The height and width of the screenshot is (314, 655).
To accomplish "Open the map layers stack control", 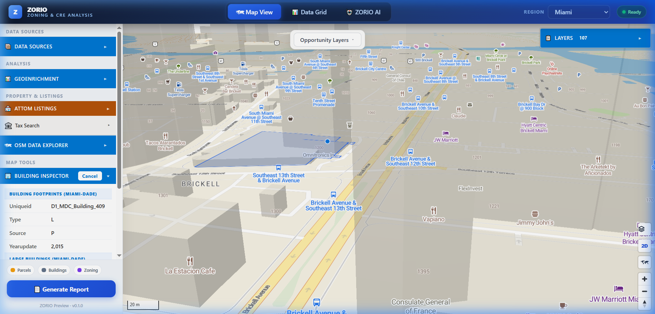I will click(641, 229).
